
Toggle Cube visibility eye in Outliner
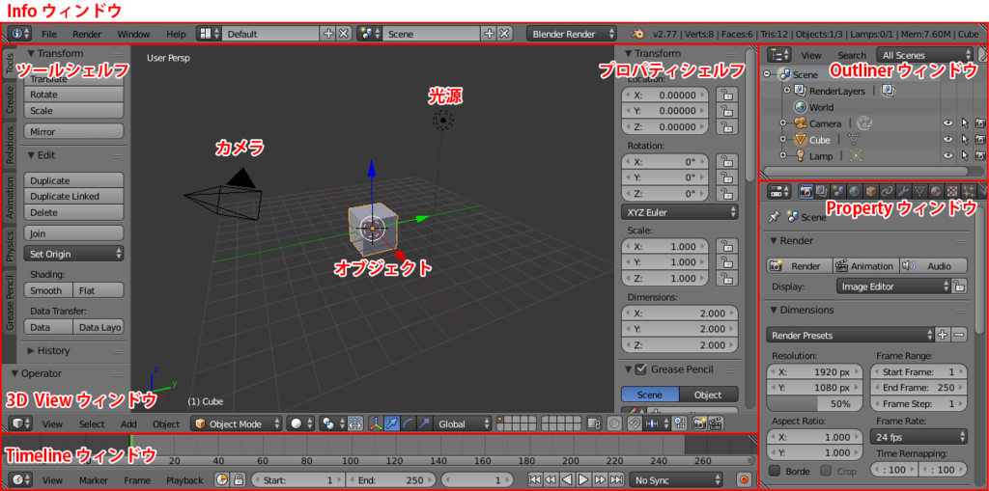pos(947,139)
